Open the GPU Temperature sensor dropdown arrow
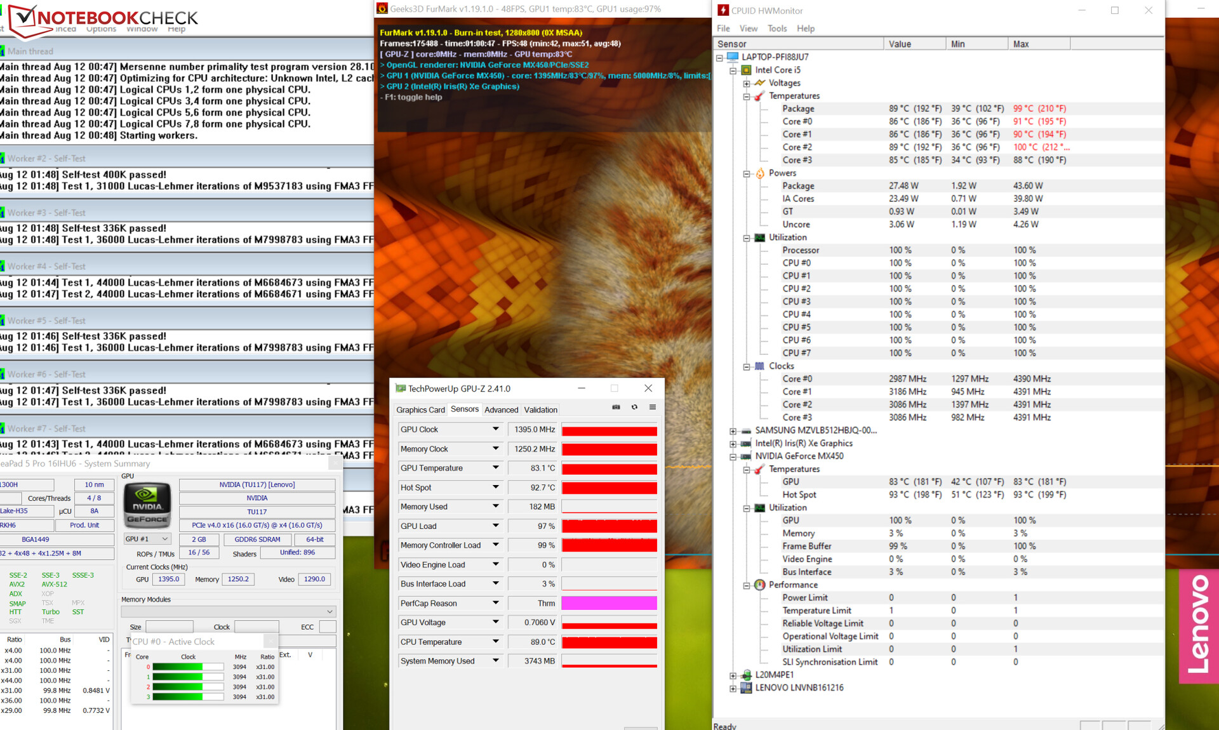This screenshot has width=1219, height=730. pyautogui.click(x=495, y=468)
